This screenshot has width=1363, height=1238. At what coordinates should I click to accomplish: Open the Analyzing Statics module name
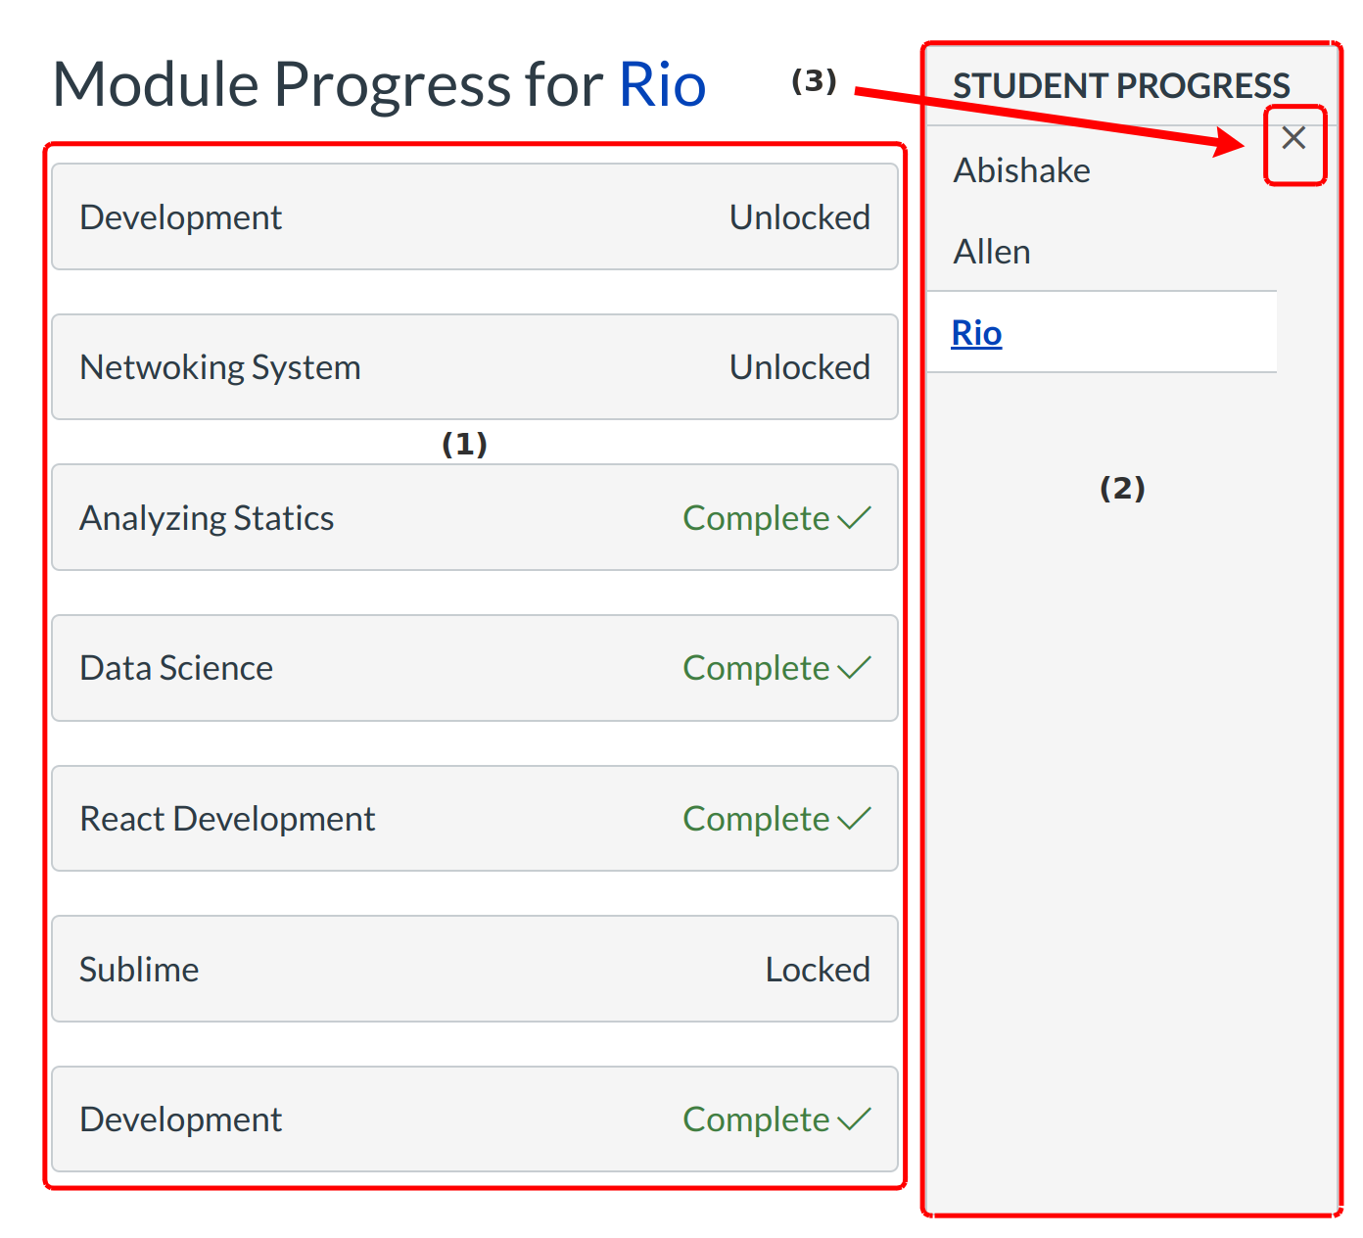[207, 518]
